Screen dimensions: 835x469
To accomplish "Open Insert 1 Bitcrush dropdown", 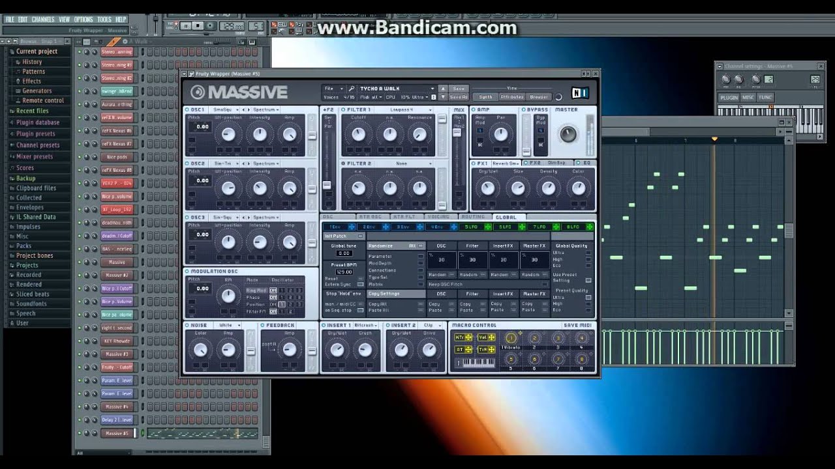I will (x=366, y=325).
